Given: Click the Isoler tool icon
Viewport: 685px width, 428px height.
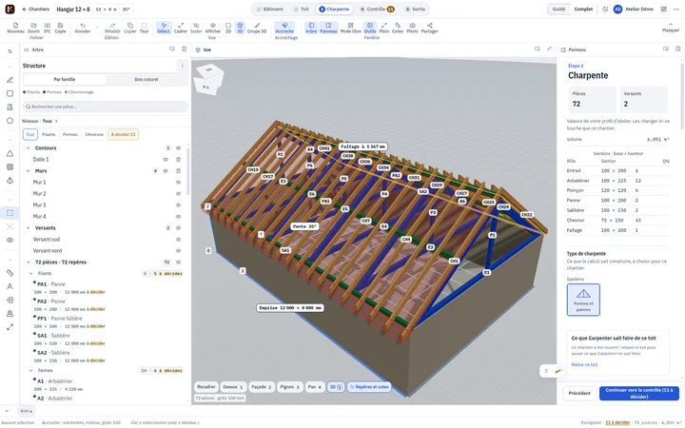Looking at the screenshot, I should click(x=196, y=28).
